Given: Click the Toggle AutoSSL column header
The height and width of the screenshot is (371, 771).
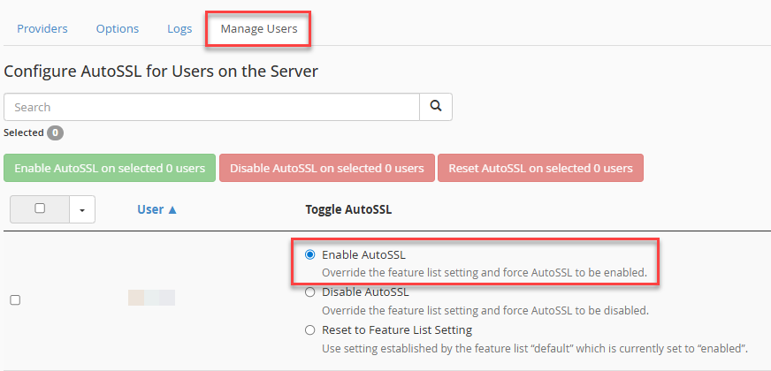Looking at the screenshot, I should pos(348,209).
